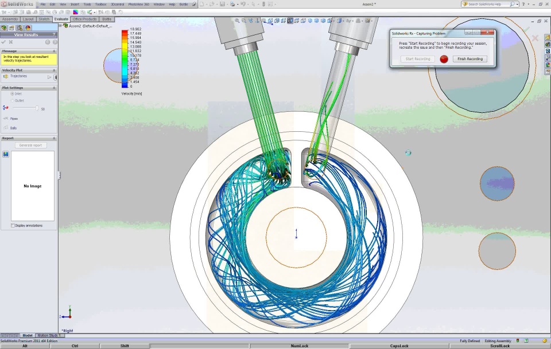Collapse the Report section
Image resolution: width=551 pixels, height=349 pixels.
[54, 138]
